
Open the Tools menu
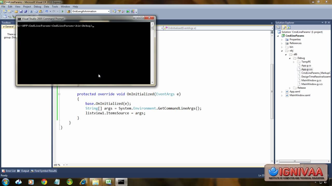coord(55,6)
